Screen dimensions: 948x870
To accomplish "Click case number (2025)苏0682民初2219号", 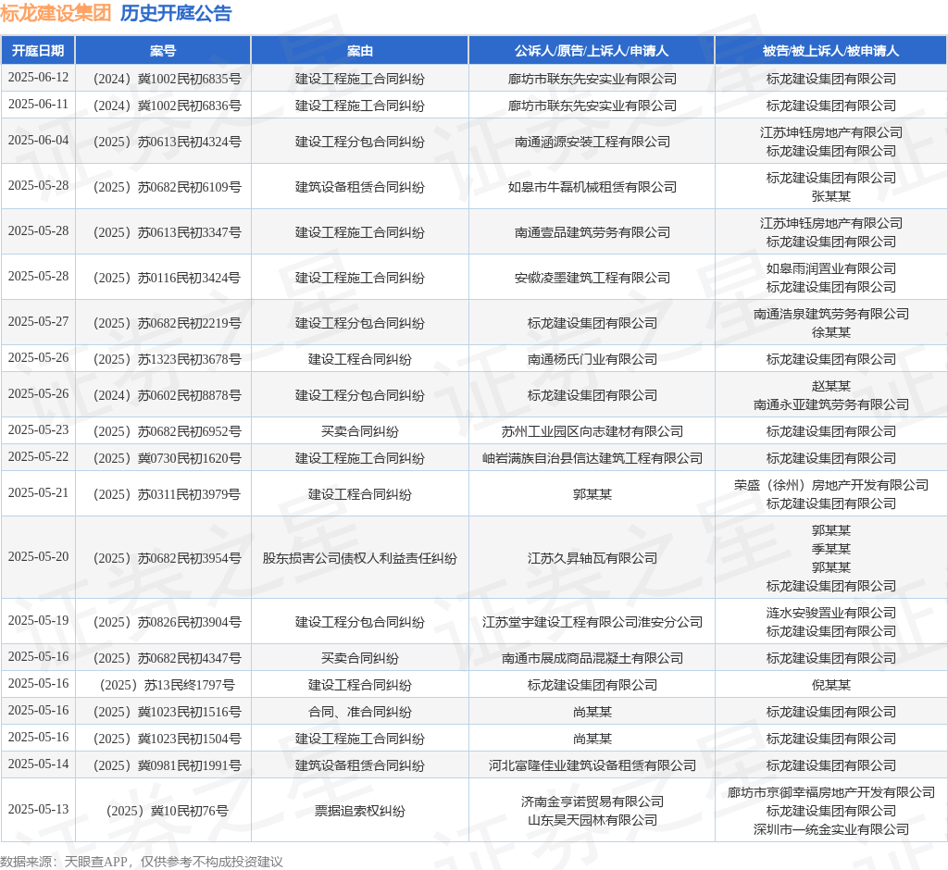I will click(167, 323).
